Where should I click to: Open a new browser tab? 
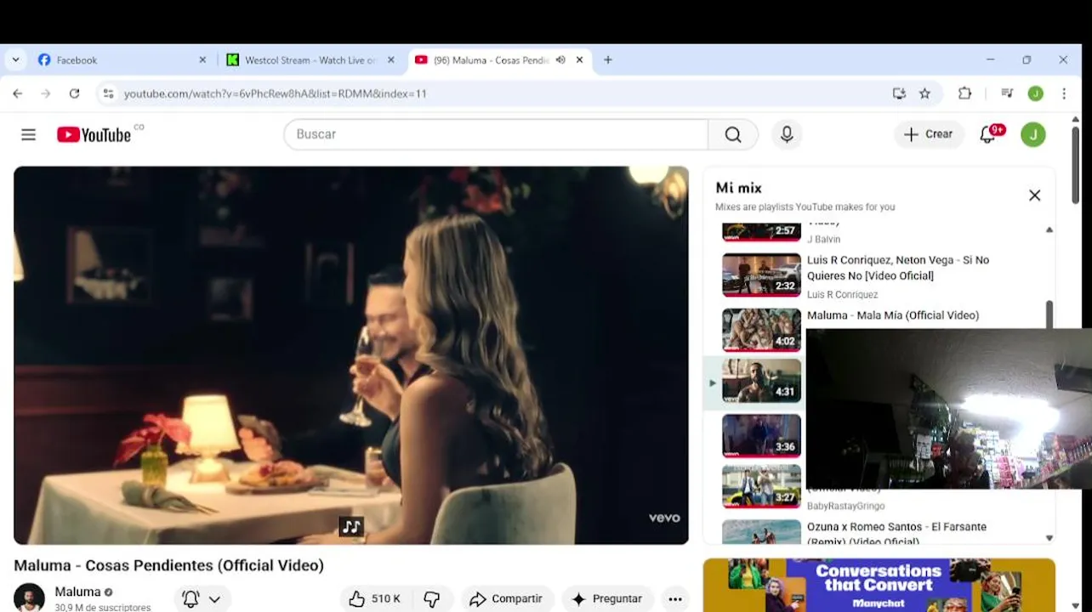click(x=607, y=60)
